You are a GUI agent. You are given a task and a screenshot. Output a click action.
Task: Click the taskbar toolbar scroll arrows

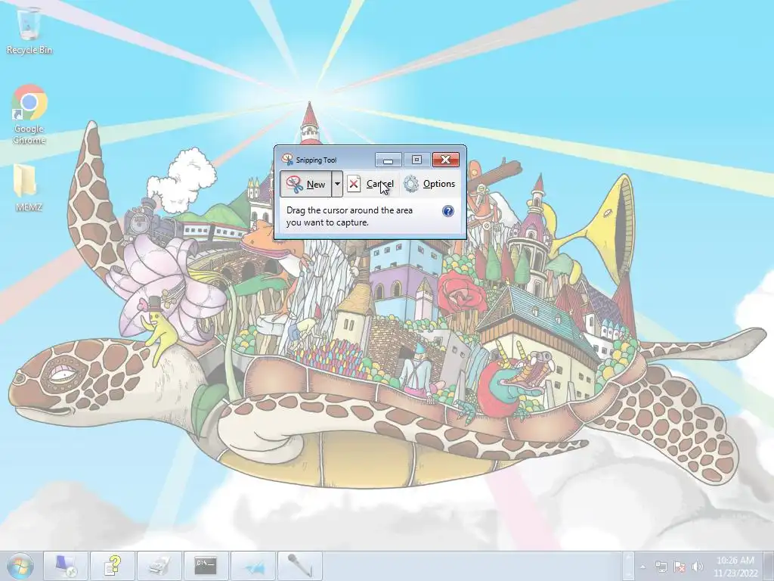coord(628,566)
